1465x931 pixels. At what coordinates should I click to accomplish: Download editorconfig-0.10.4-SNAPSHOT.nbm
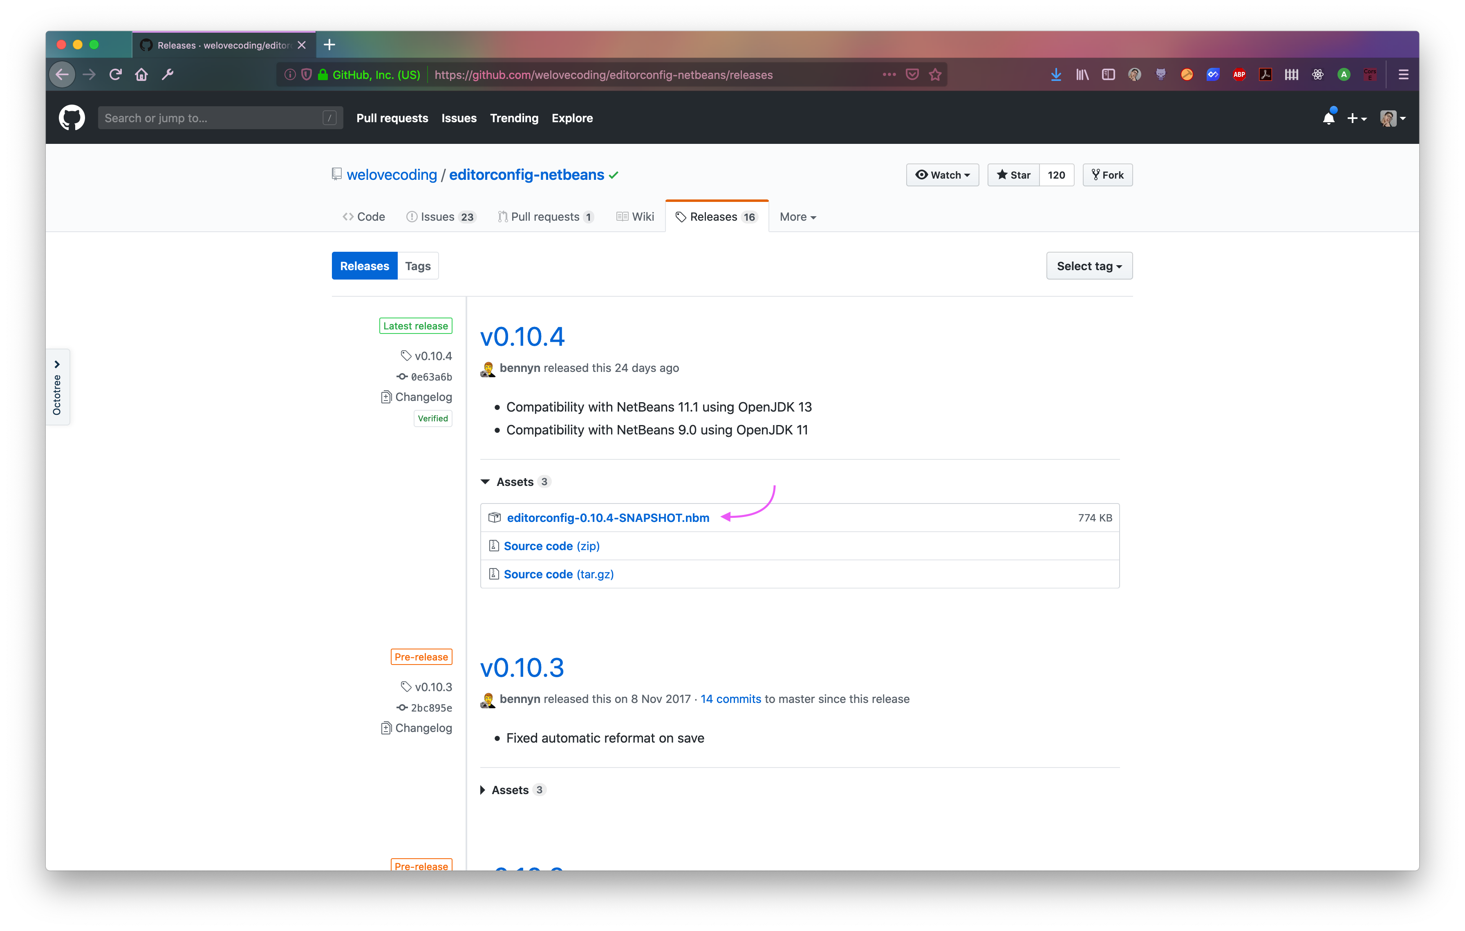608,517
